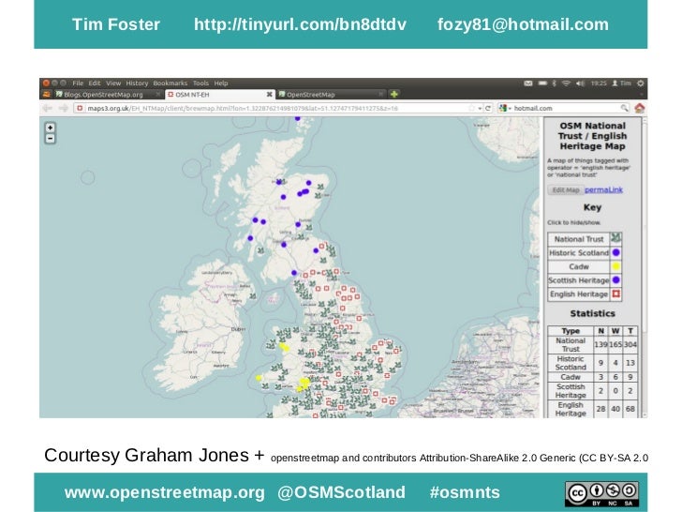This screenshot has width=682, height=512.
Task: Open the Tools menu
Action: point(200,83)
